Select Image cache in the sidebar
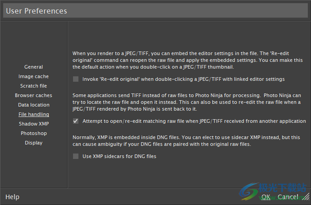Viewport: 311px width, 205px height. coord(33,76)
